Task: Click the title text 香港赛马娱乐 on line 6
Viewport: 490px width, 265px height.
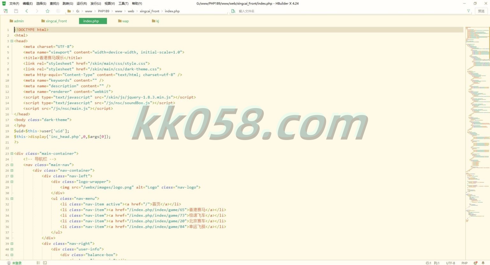Action: coord(52,58)
